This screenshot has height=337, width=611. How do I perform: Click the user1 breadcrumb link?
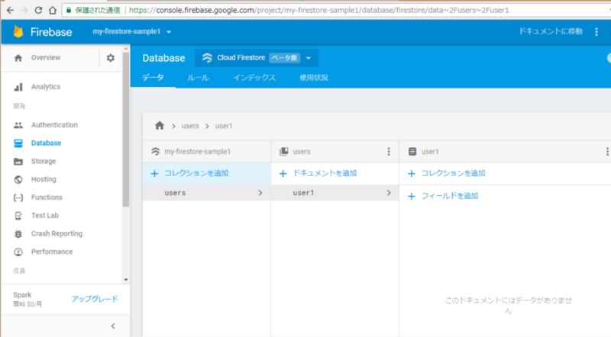[224, 126]
